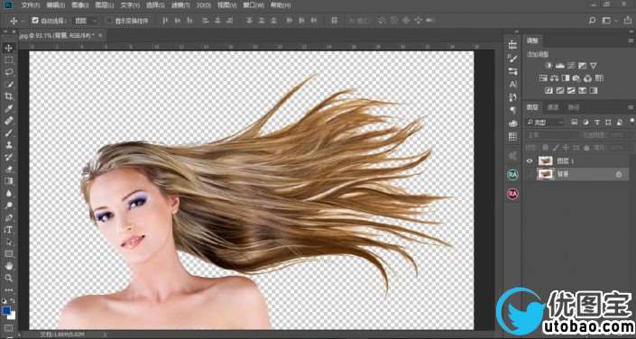Select the Zoom tool in the toolbar
Image resolution: width=636 pixels, height=339 pixels.
pos(8,279)
